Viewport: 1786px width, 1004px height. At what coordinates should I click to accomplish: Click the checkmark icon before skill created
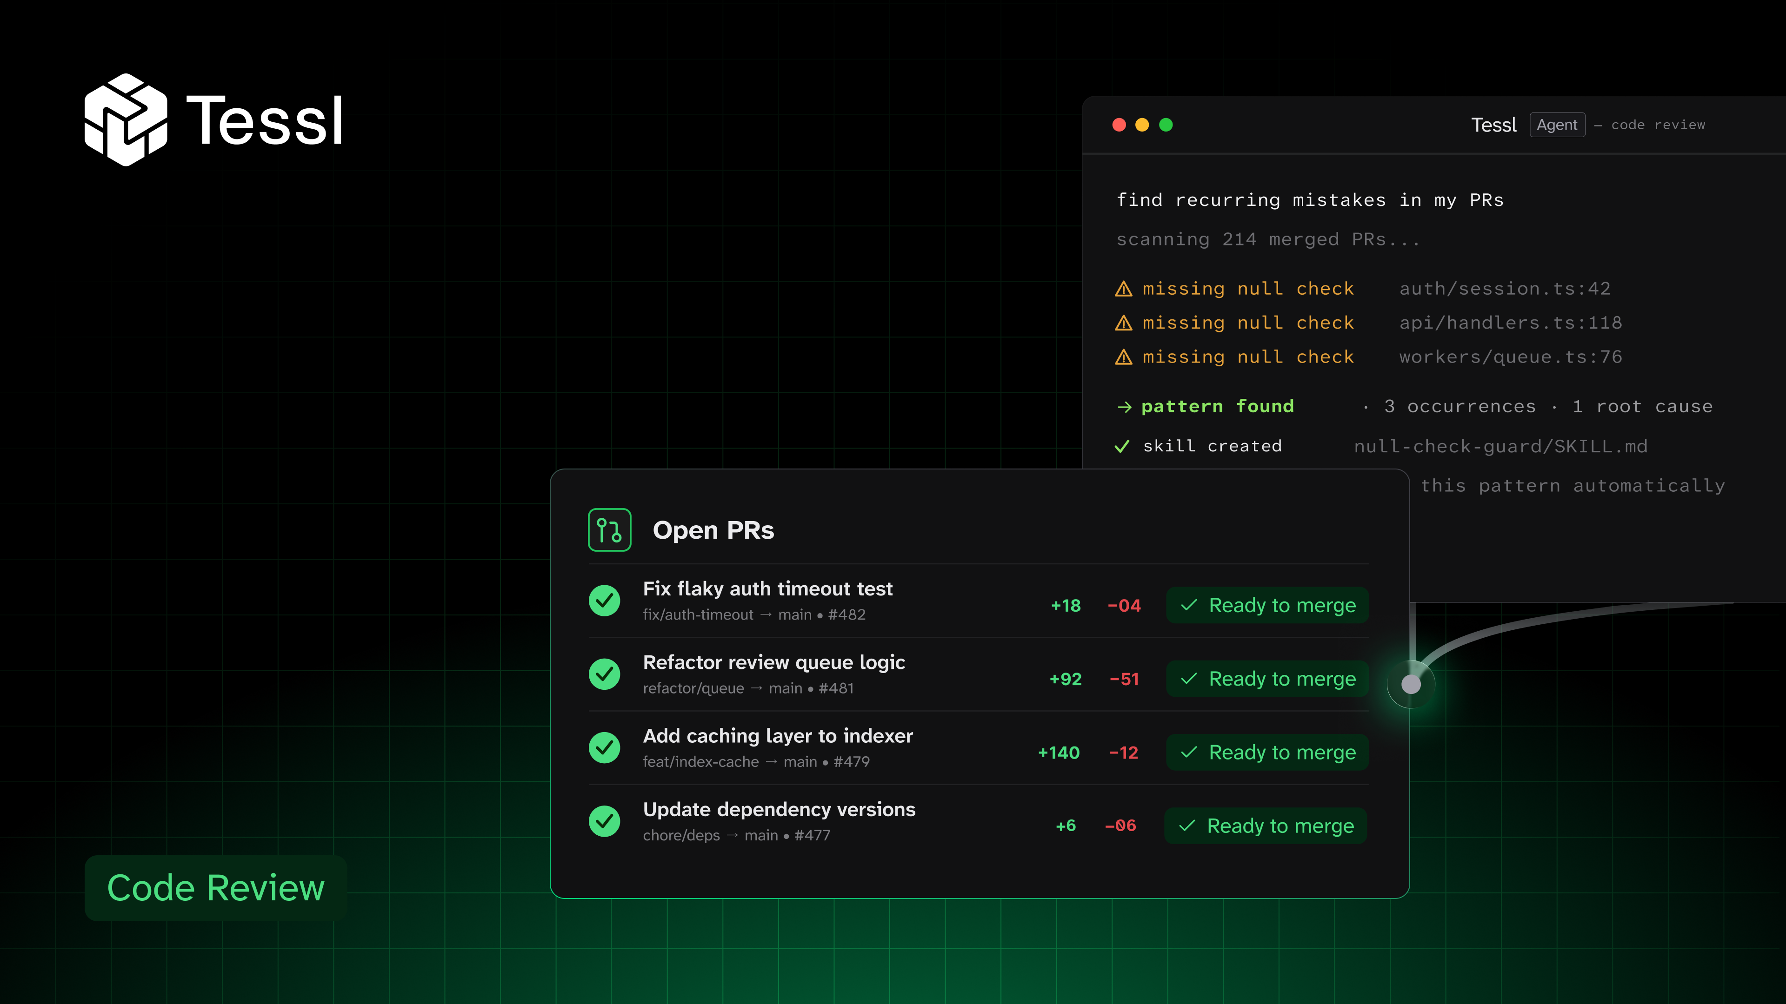(1122, 446)
